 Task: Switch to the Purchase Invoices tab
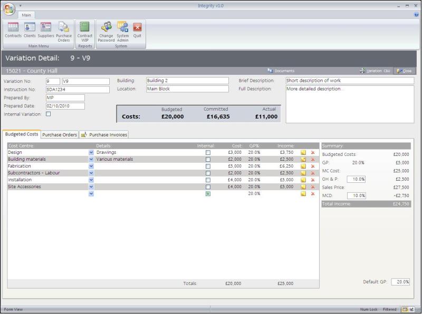click(x=104, y=135)
